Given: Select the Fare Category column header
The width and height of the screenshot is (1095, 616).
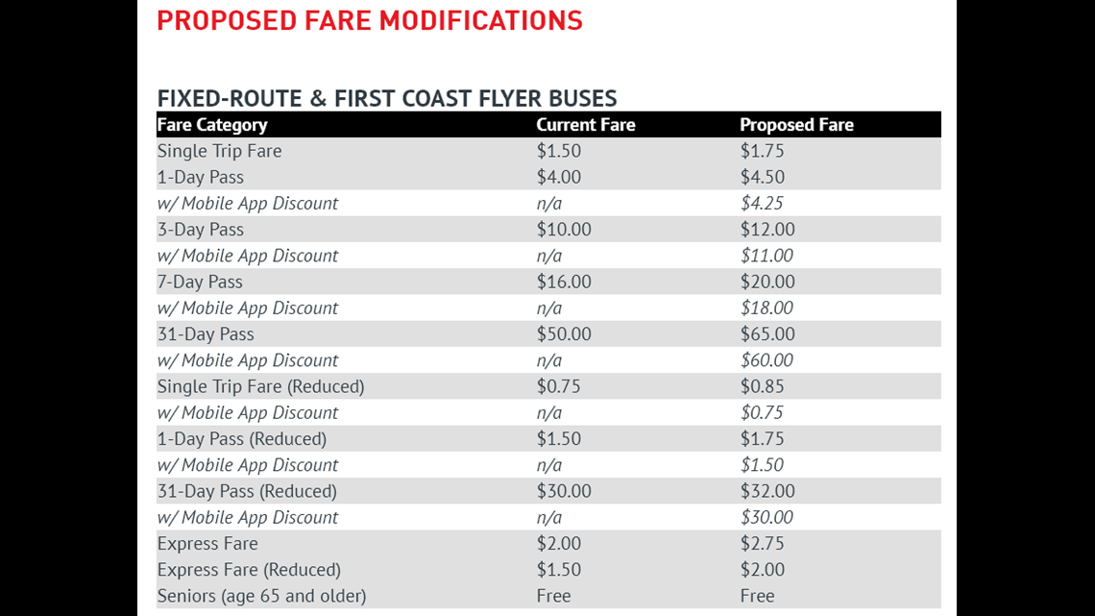Looking at the screenshot, I should pos(212,124).
